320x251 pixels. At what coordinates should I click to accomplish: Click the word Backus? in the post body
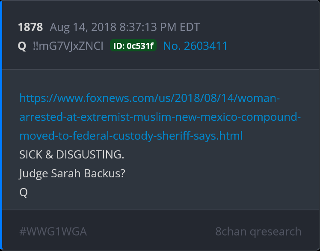104,173
